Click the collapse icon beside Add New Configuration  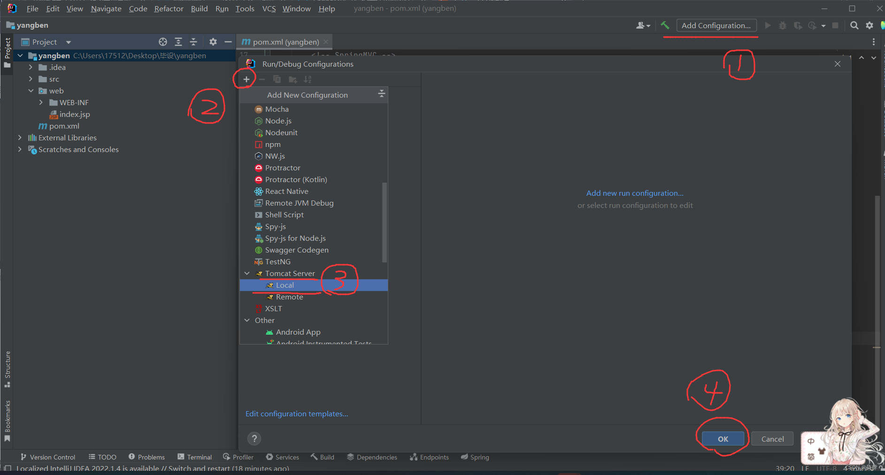click(381, 94)
